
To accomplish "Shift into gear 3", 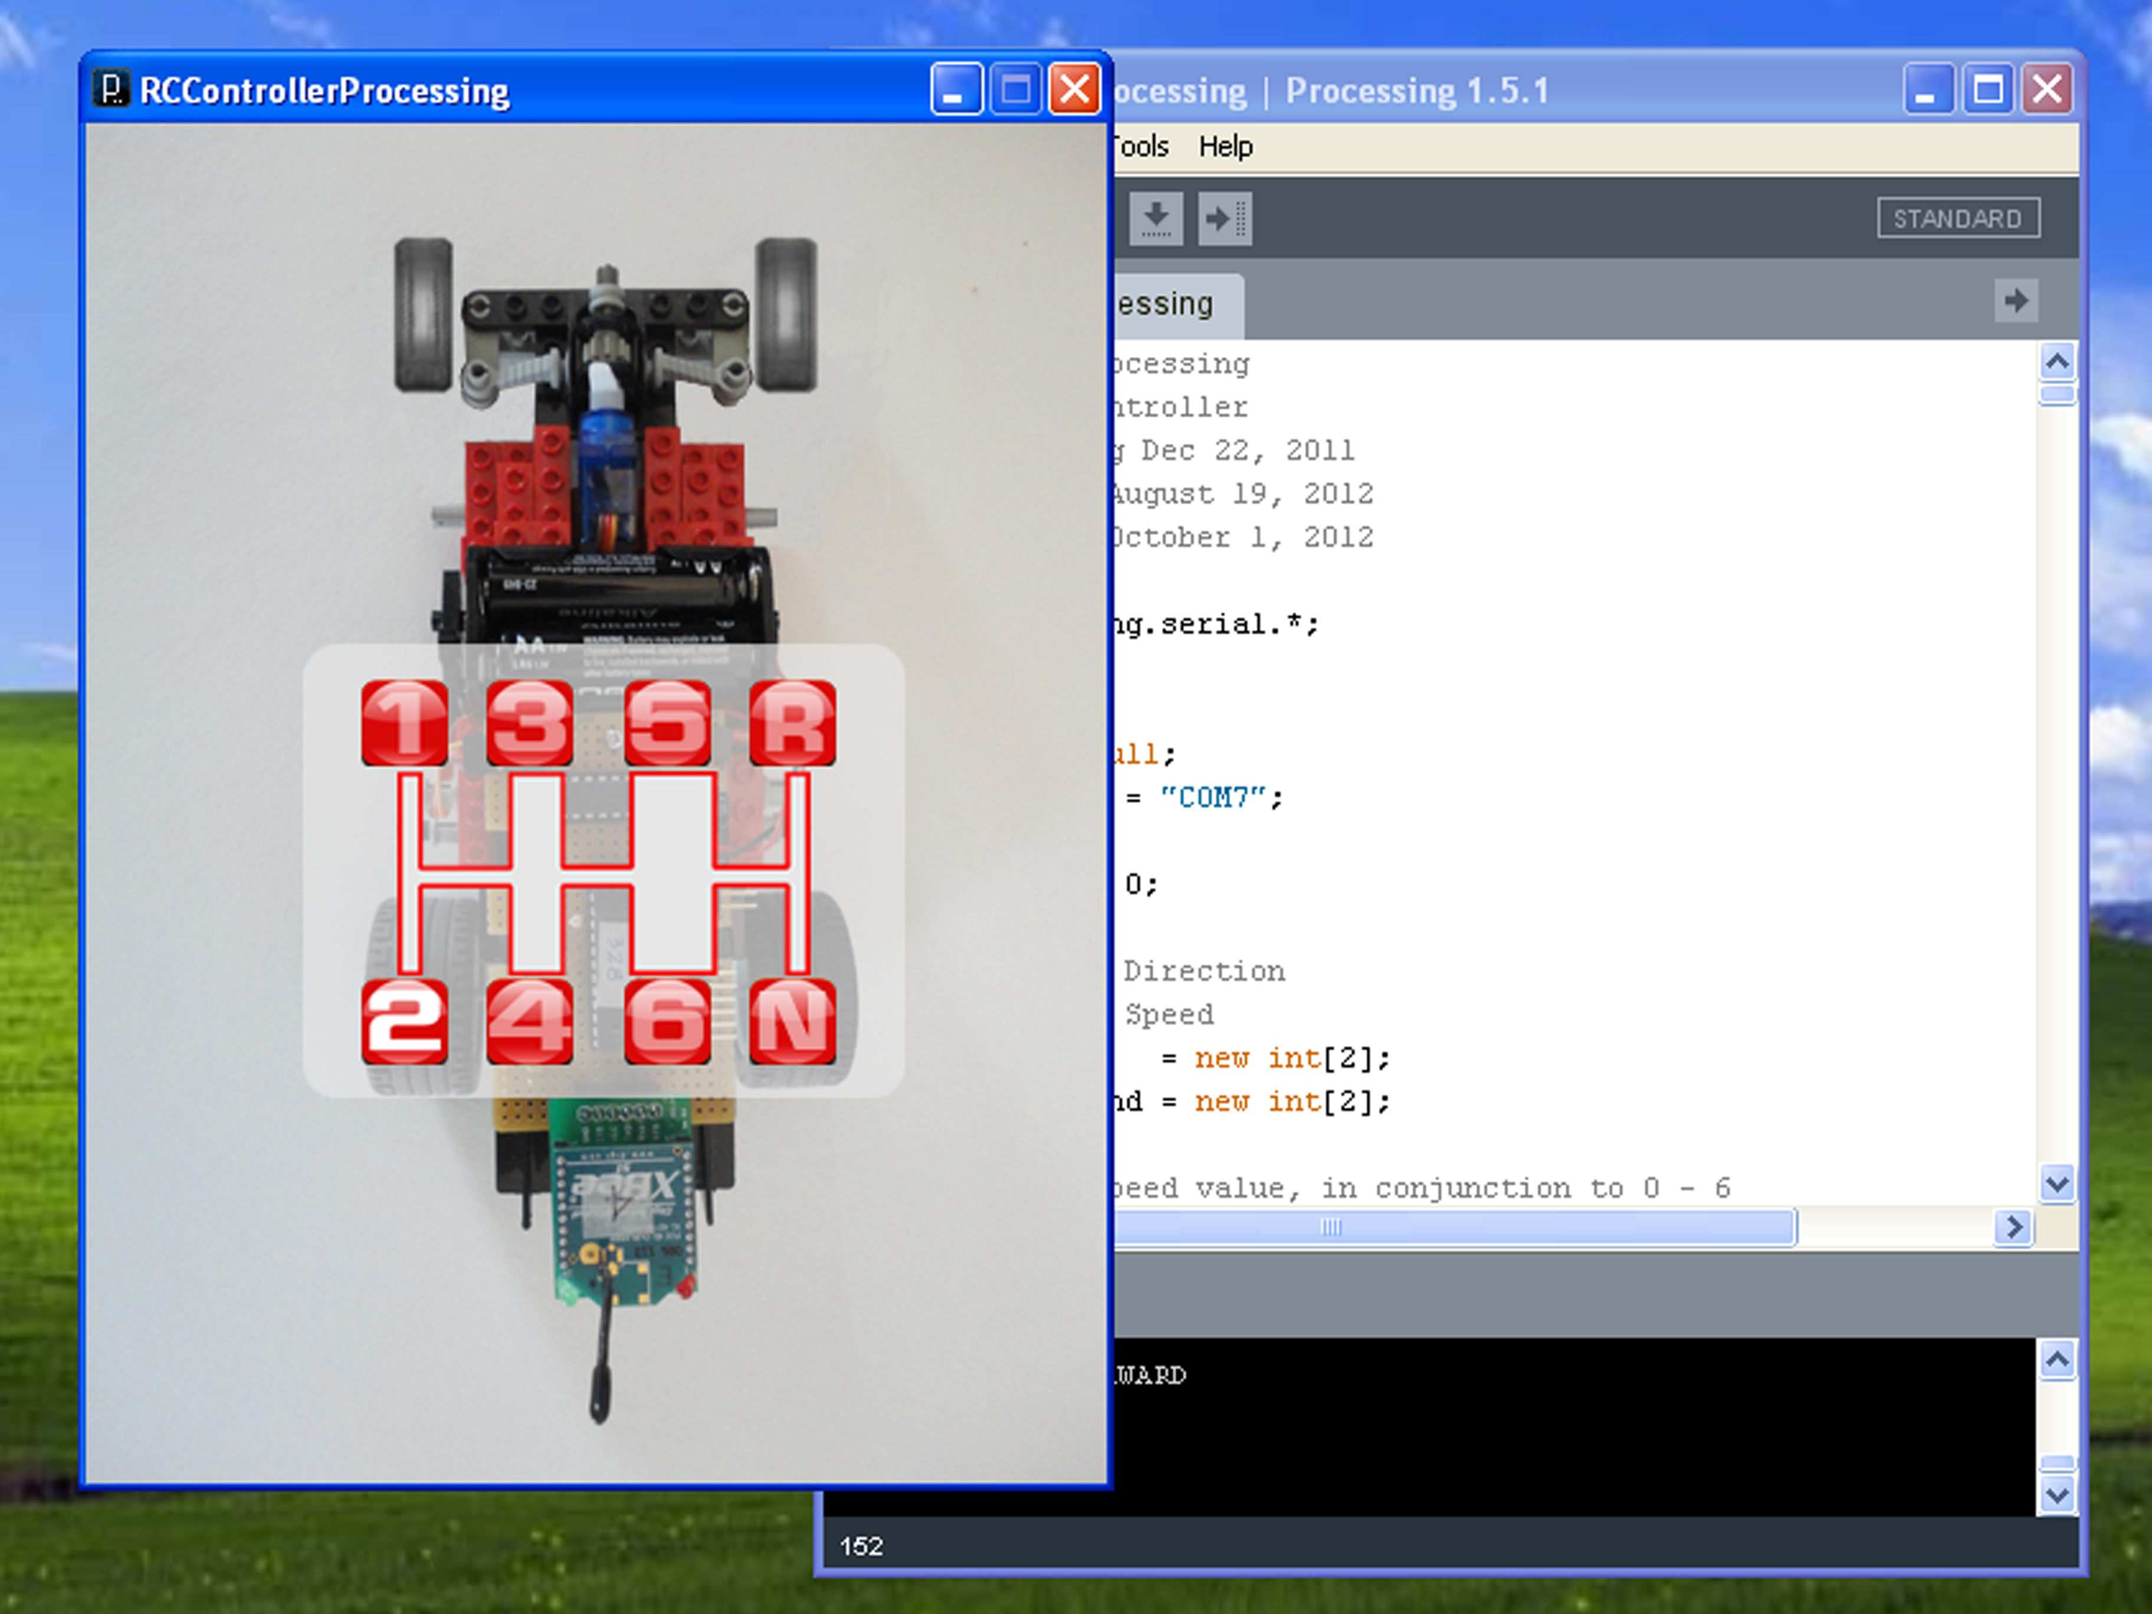I will pos(530,722).
